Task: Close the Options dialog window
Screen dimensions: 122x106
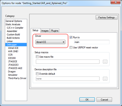Action: coord(116,2)
